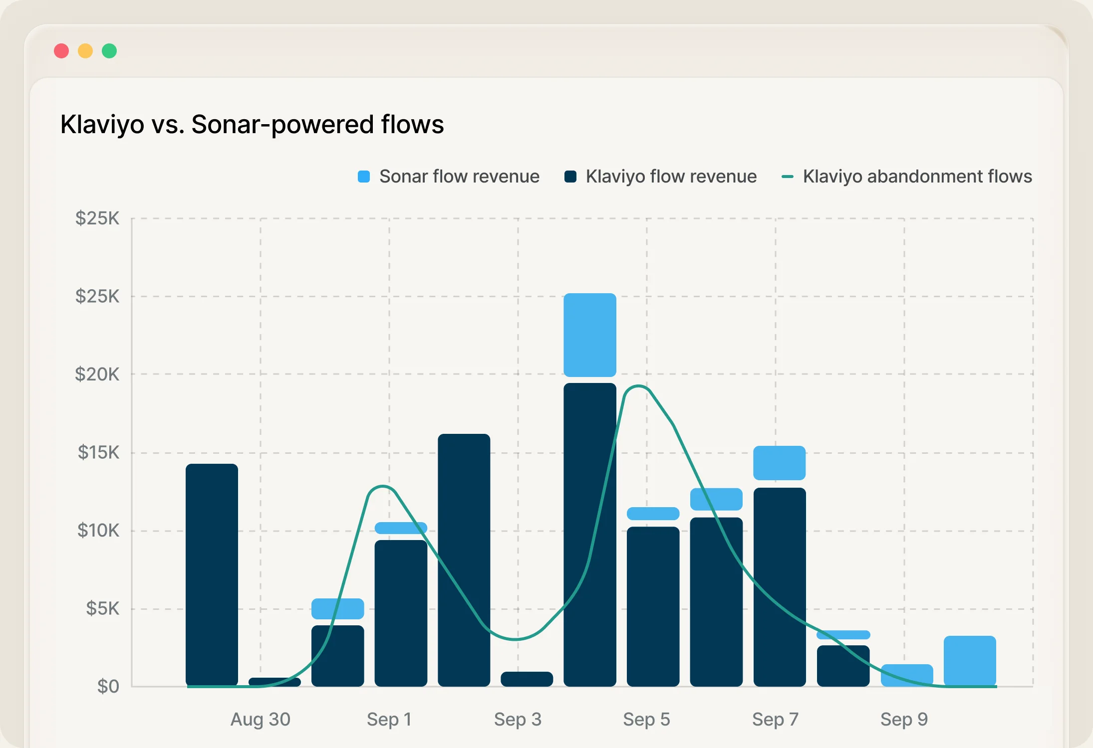Click the chart title Klaviyo vs. Sonar-powered flows
The width and height of the screenshot is (1093, 748).
pyautogui.click(x=252, y=124)
